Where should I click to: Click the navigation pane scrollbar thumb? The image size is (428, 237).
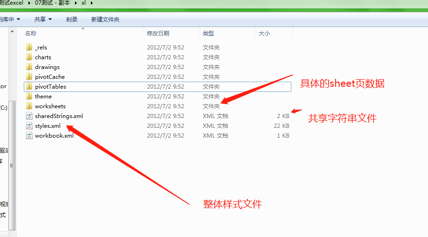point(12,166)
